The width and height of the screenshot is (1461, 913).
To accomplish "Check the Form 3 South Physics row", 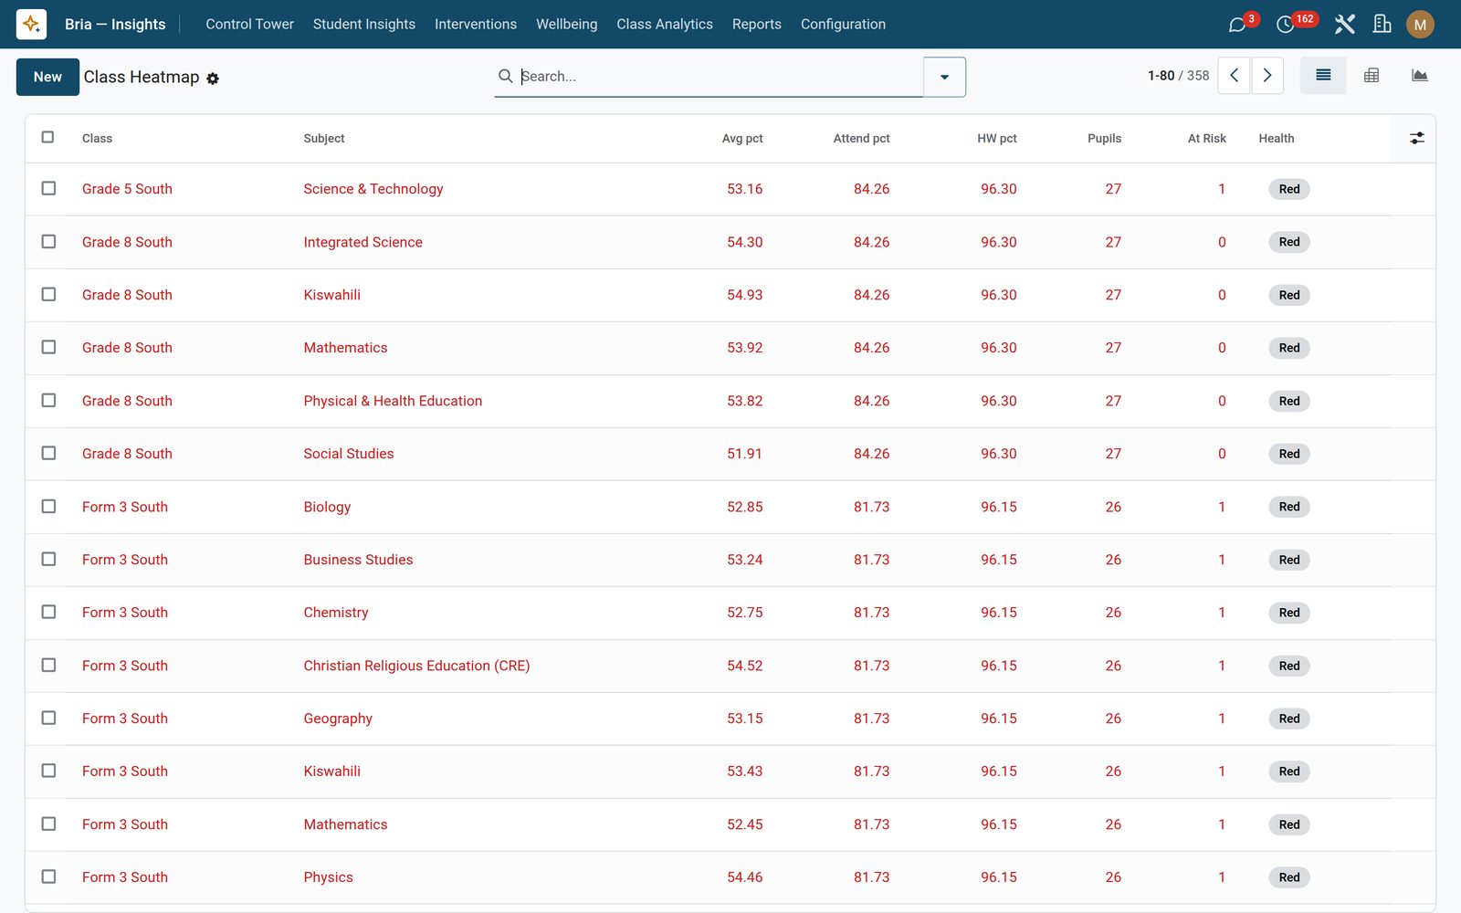I will [48, 876].
